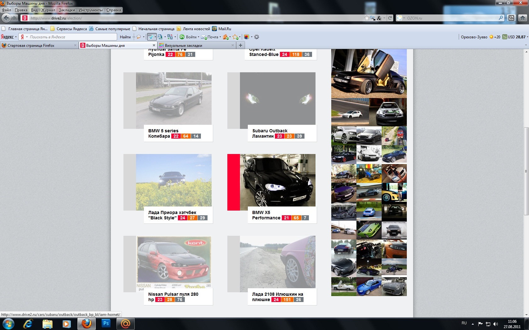Click the search magnifier in OZON.ru box
The image size is (529, 330).
point(501,18)
